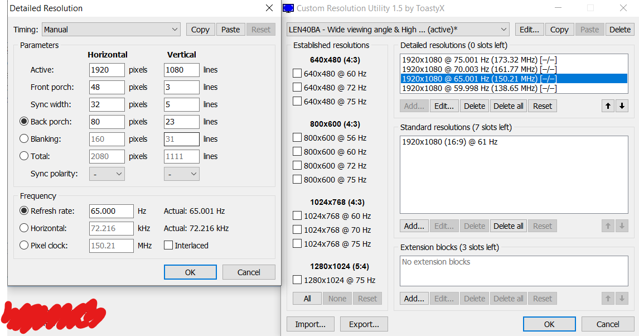Open the Timing dropdown set to Manual
Viewport: 639px width, 336px height.
click(111, 30)
